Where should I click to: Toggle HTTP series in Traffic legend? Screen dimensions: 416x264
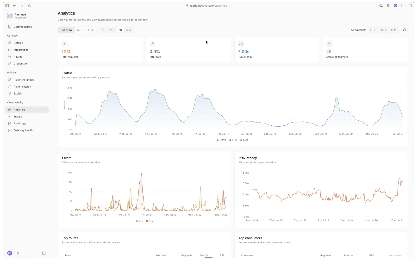pos(221,140)
